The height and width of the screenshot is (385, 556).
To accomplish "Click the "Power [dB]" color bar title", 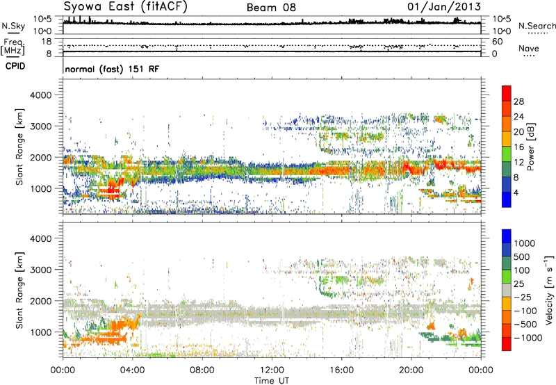I will point(530,147).
